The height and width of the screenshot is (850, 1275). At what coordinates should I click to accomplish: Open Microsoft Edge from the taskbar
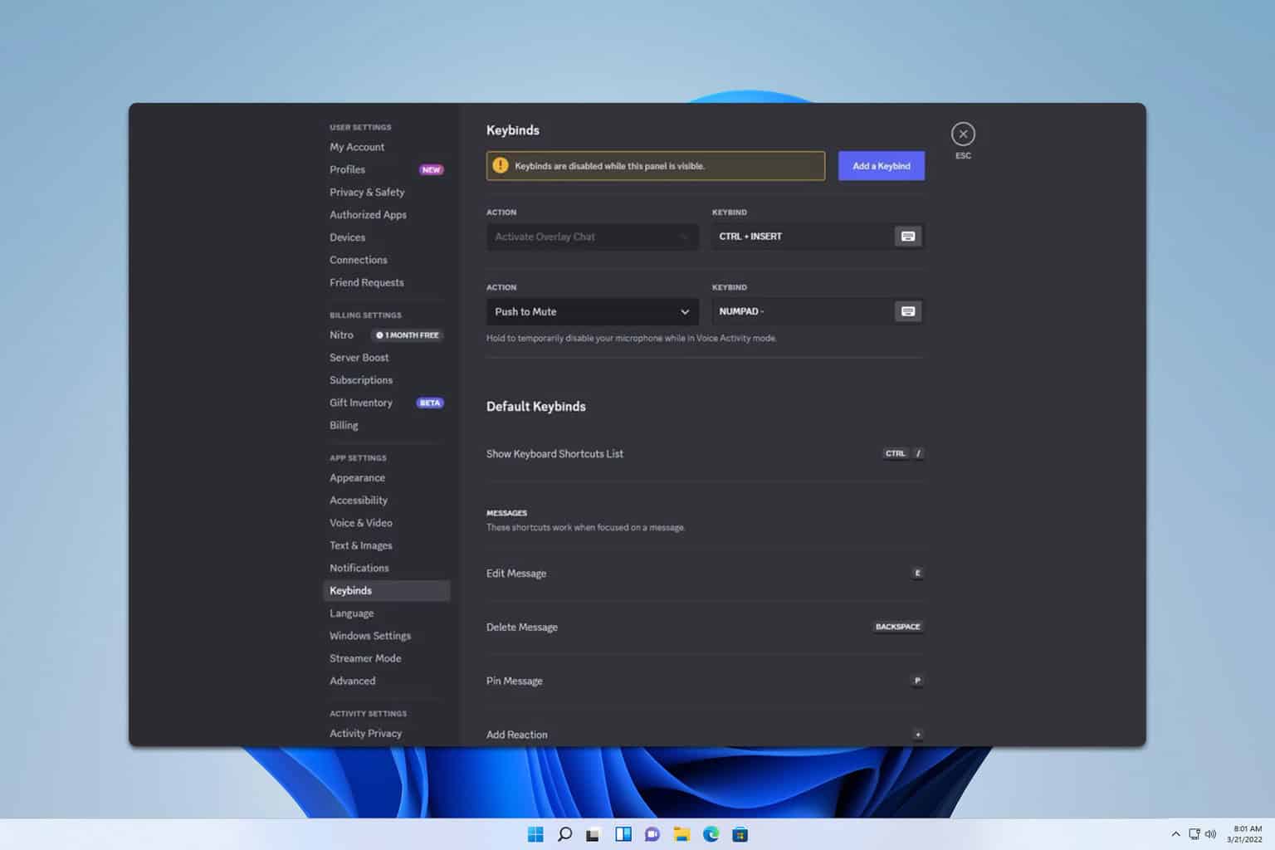coord(711,834)
